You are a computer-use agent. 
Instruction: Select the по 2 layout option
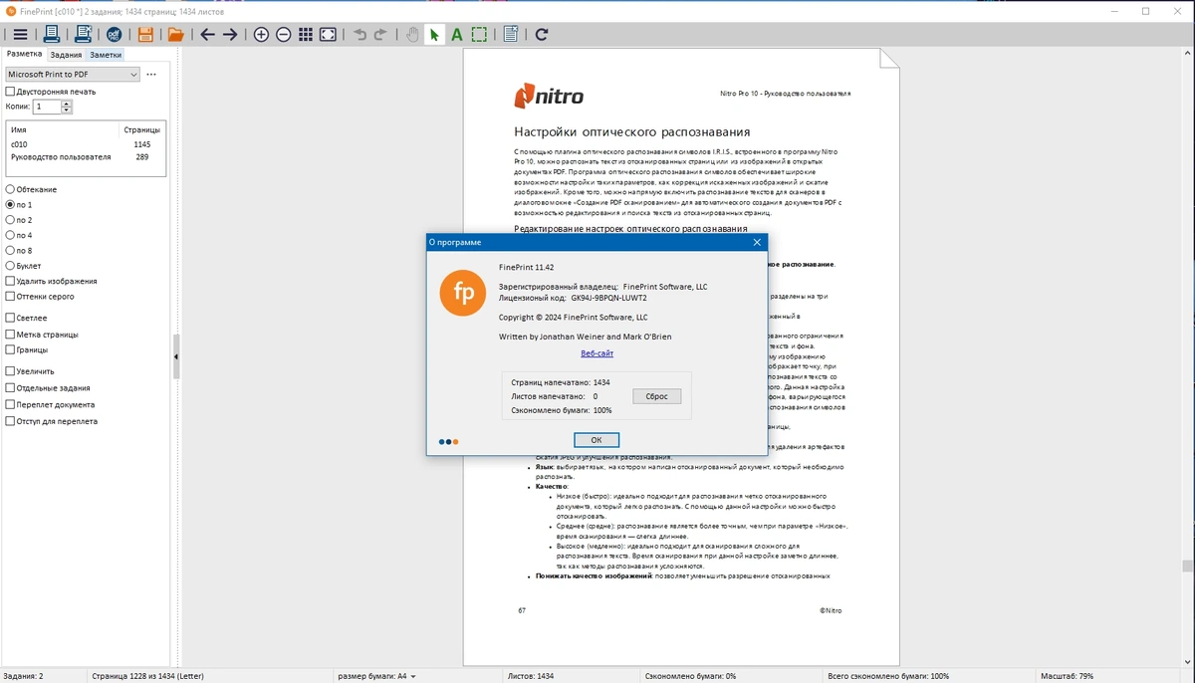(19, 220)
